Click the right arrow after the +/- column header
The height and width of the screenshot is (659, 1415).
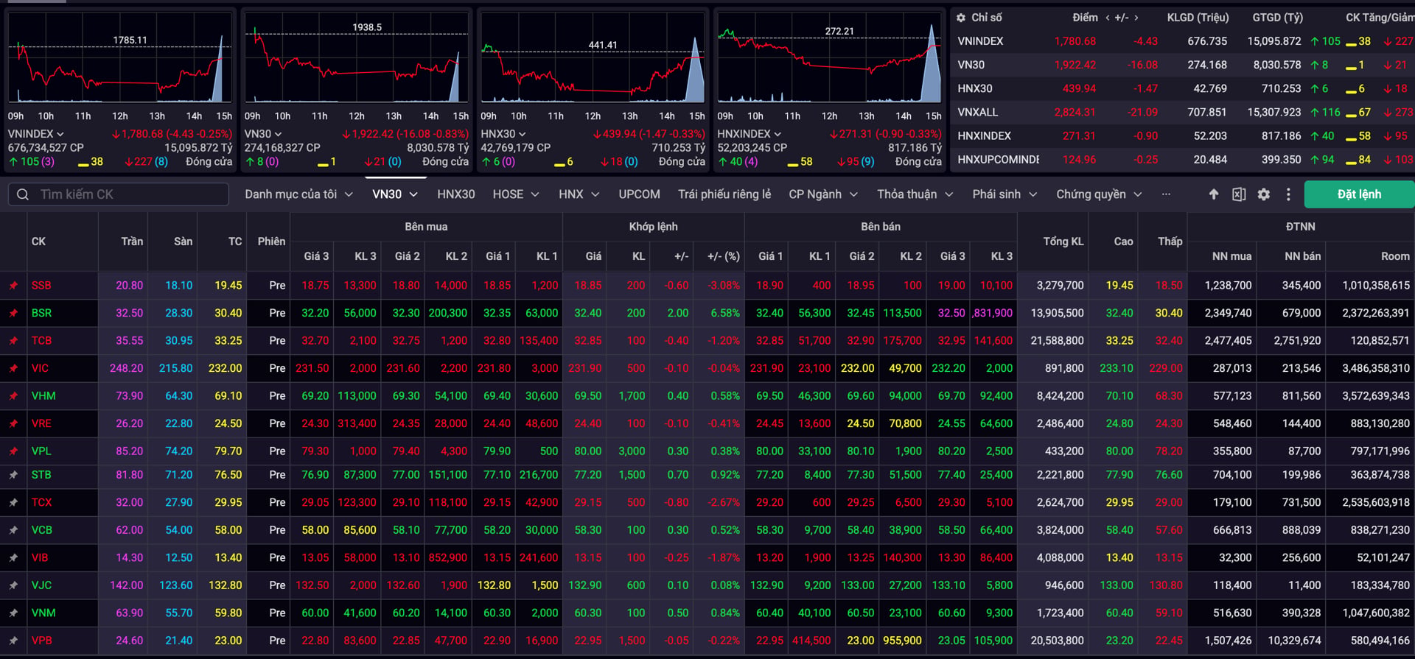(x=1136, y=18)
